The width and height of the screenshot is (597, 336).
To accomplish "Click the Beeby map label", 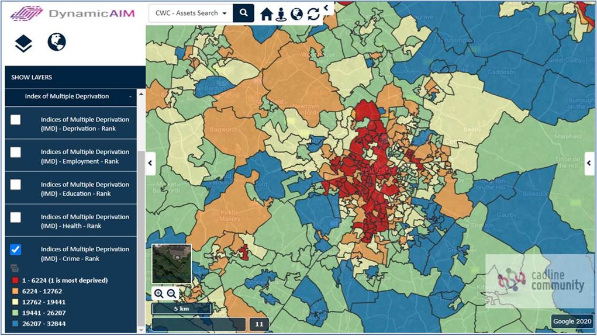I will click(472, 130).
